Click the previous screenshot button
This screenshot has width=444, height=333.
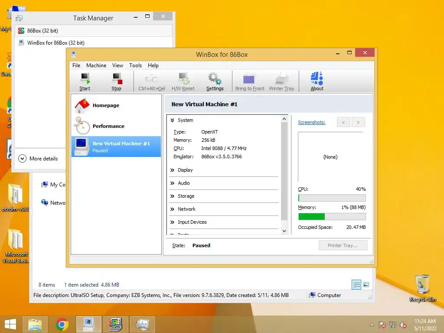tap(343, 122)
